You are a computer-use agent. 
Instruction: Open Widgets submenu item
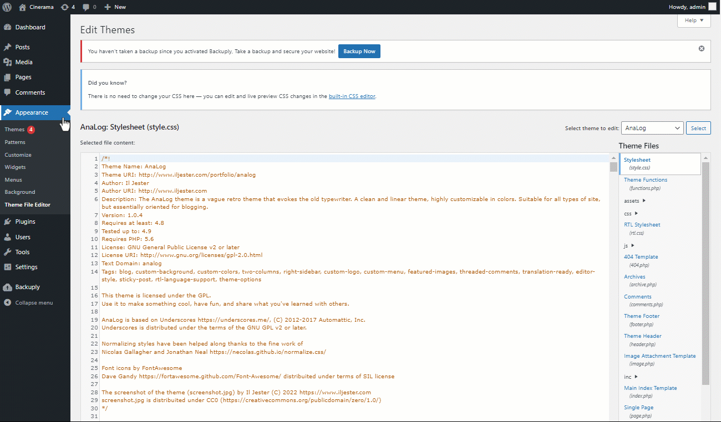15,167
